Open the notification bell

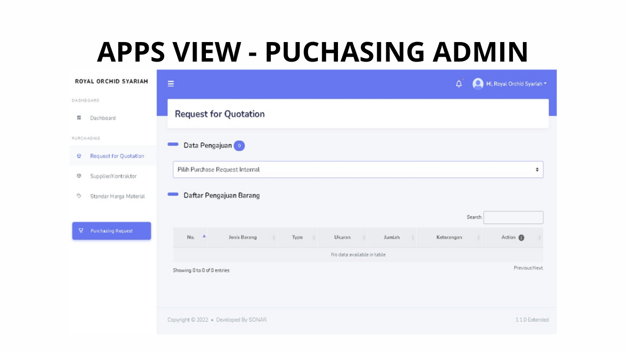pyautogui.click(x=459, y=84)
